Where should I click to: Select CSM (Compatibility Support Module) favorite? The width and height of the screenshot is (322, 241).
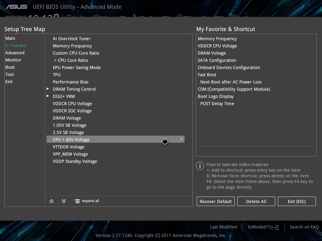pos(234,89)
